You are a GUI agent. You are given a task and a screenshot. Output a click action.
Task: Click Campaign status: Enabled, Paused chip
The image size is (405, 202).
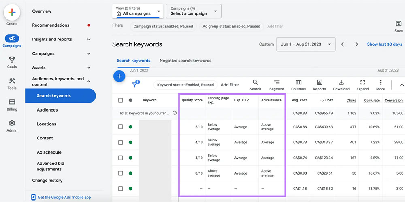pos(163,26)
